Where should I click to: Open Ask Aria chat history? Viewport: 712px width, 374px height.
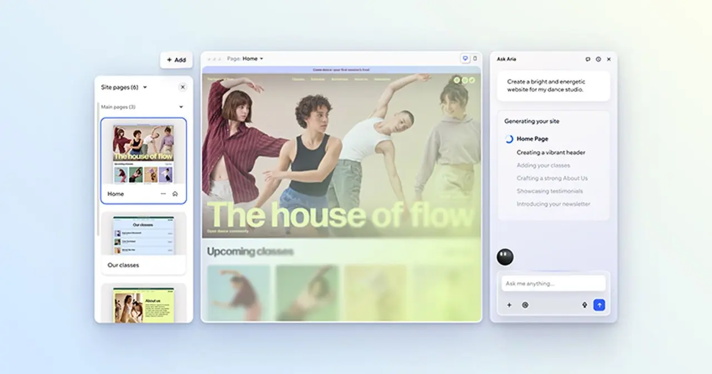(x=599, y=59)
